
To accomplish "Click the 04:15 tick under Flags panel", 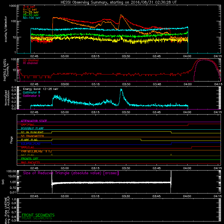I will pyautogui.click(x=218, y=168).
